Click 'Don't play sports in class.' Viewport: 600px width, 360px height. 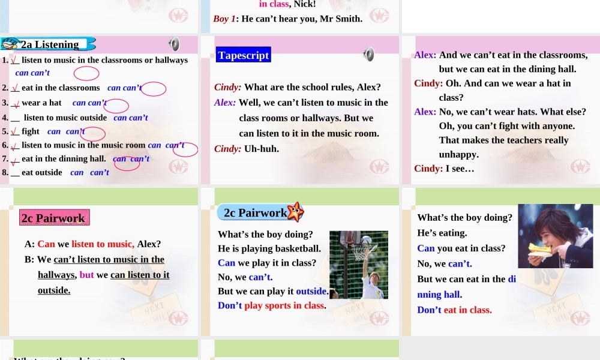(x=272, y=305)
